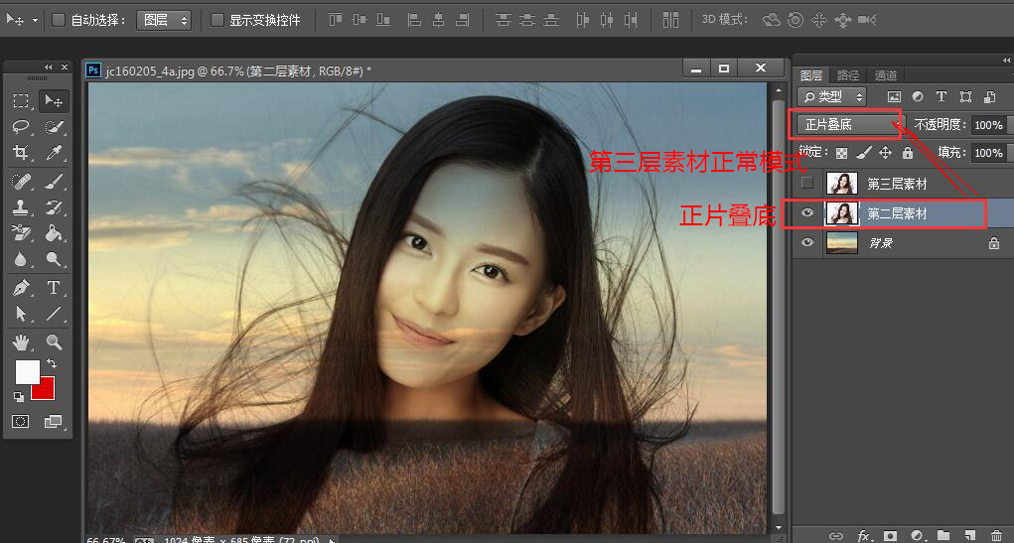The height and width of the screenshot is (543, 1014).
Task: Hide the 第二层素材 layer
Action: tap(807, 213)
